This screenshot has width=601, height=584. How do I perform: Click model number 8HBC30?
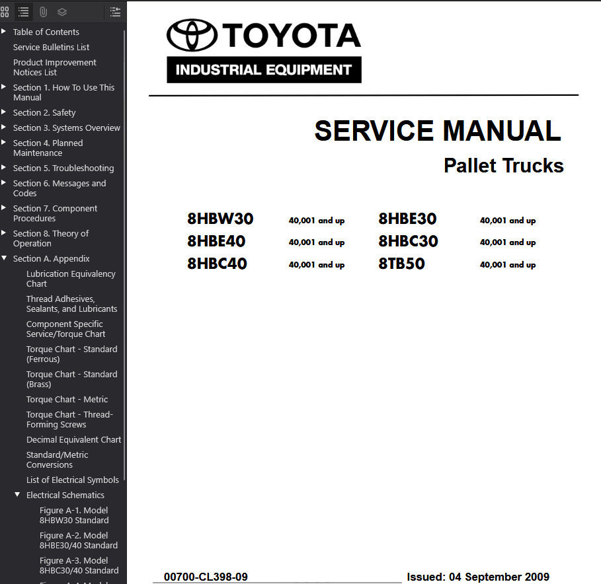[x=408, y=241]
